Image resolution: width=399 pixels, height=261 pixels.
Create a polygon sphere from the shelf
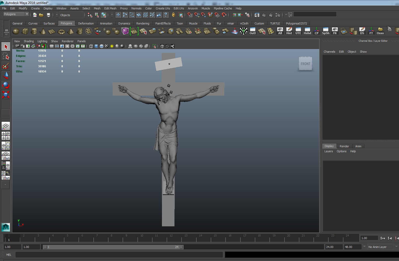[16, 31]
